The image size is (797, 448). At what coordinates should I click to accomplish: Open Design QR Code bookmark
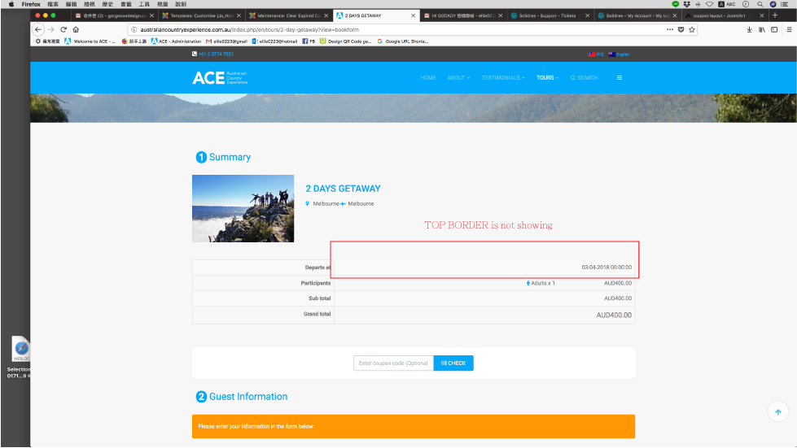(346, 41)
